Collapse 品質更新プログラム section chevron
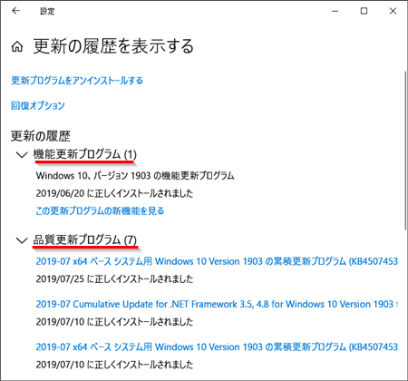The width and height of the screenshot is (408, 381). (x=22, y=240)
